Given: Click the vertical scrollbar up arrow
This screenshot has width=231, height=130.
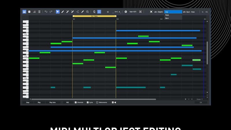Looking at the screenshot, I should (207, 21).
